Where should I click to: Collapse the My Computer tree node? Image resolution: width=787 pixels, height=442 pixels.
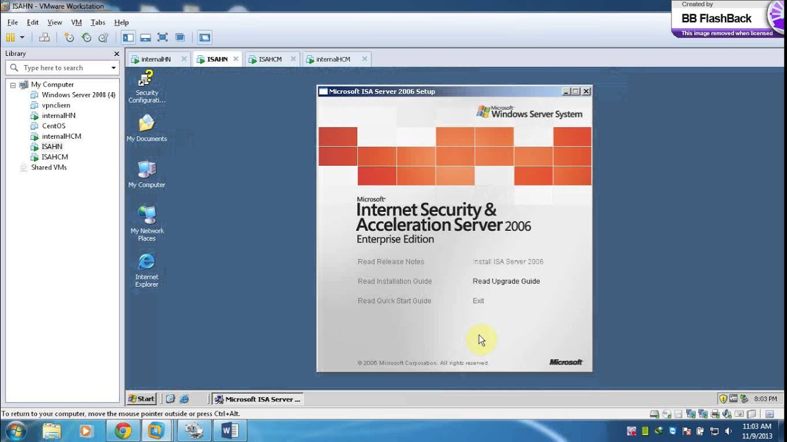coord(12,85)
